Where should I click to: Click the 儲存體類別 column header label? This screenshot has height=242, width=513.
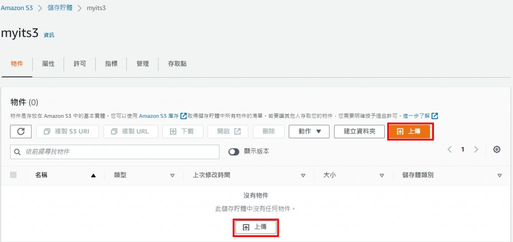point(418,175)
